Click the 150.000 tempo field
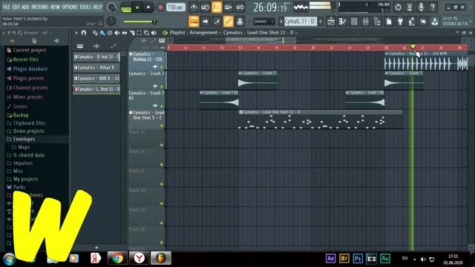This screenshot has width=475, height=267. pos(176,7)
